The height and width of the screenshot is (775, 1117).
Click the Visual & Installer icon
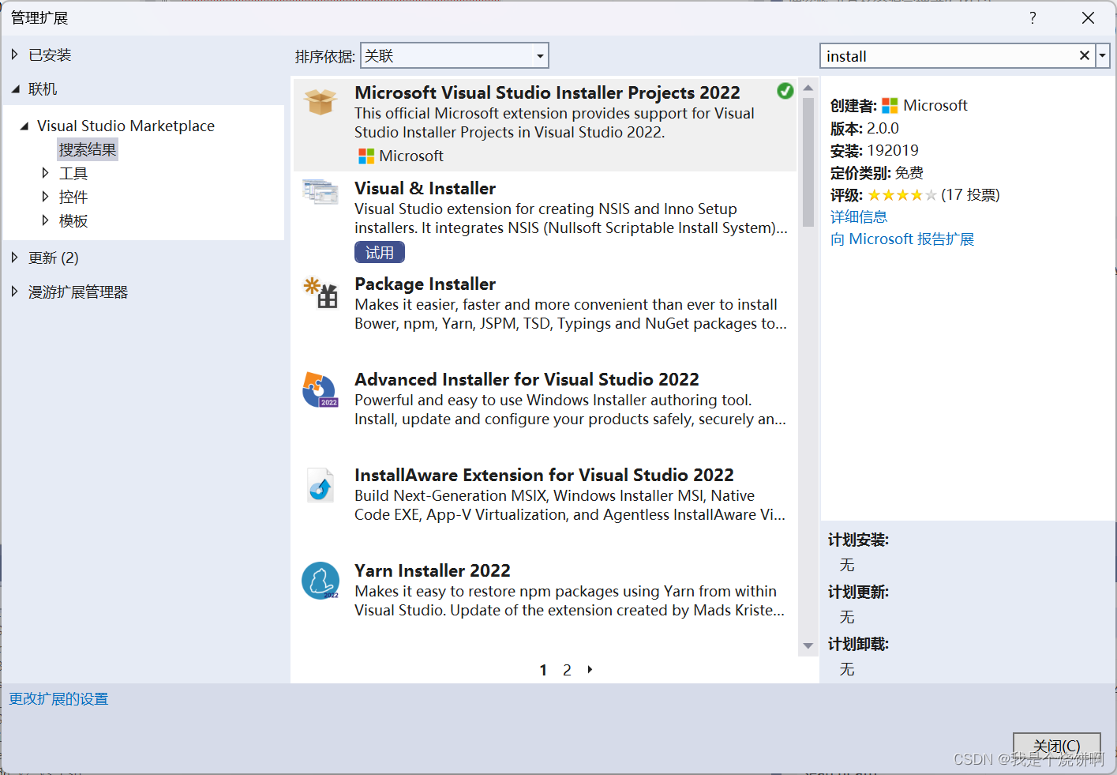pyautogui.click(x=320, y=191)
